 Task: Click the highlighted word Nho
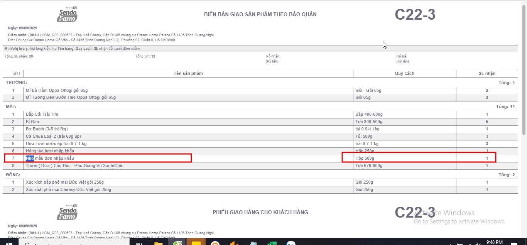point(30,158)
